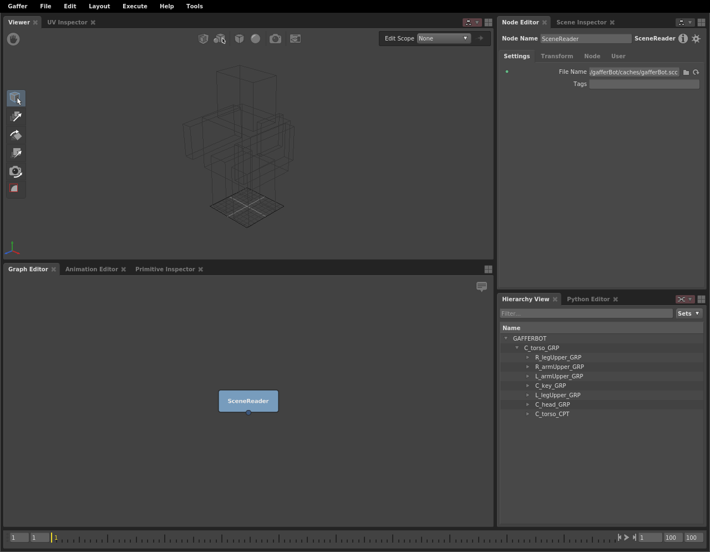Focus the Hierarchy View Filter field
The height and width of the screenshot is (552, 710).
(x=586, y=313)
